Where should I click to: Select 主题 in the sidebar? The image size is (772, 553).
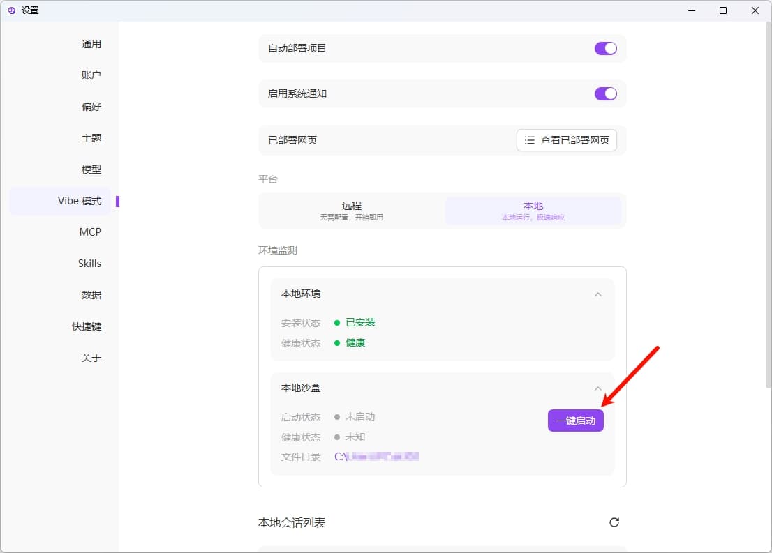click(91, 138)
